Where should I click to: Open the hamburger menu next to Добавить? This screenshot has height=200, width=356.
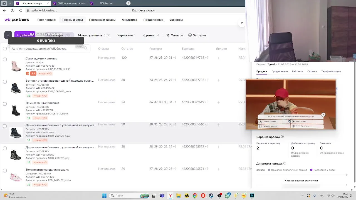point(8,35)
